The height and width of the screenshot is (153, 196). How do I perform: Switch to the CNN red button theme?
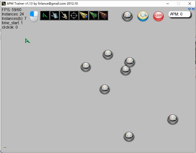click(x=158, y=16)
